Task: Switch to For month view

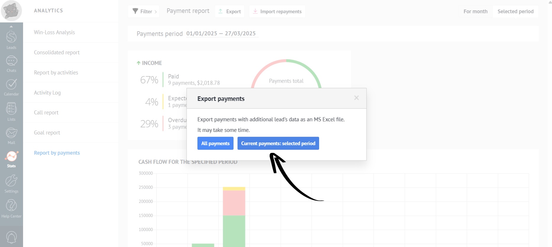Action: click(x=475, y=12)
